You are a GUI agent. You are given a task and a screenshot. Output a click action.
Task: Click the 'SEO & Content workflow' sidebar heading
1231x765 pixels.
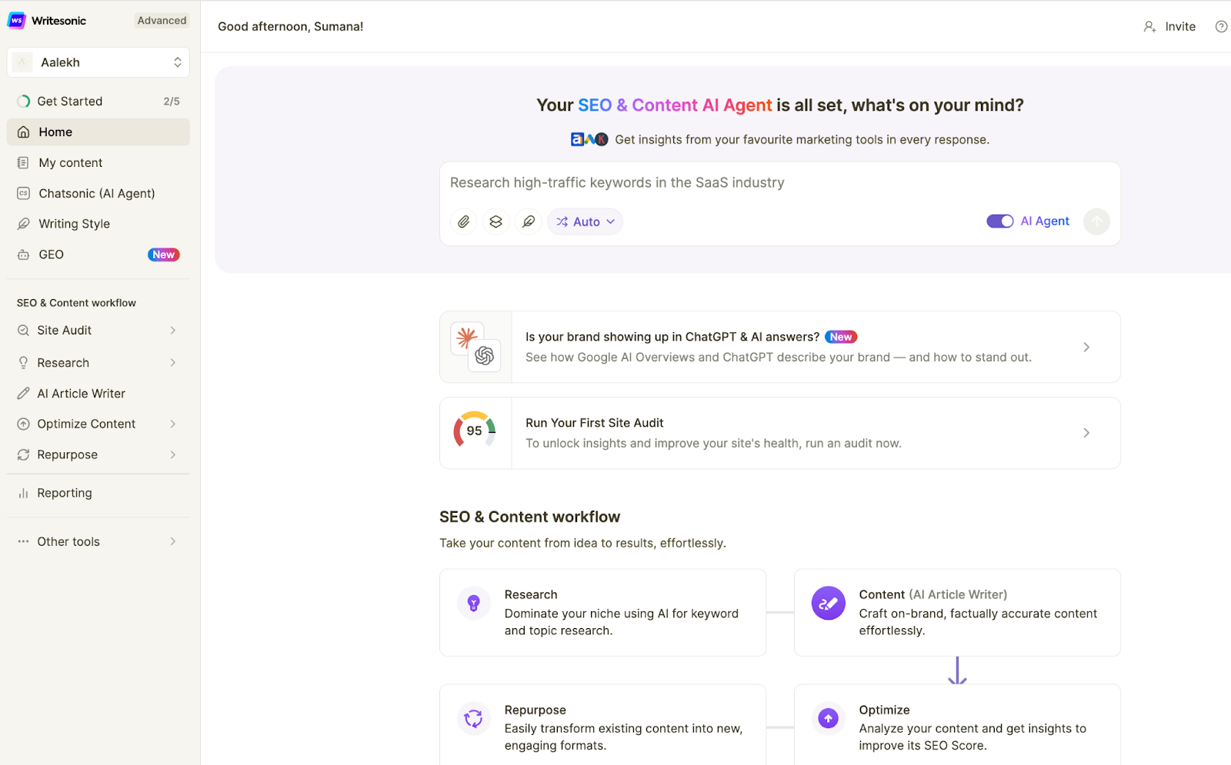[x=76, y=303]
